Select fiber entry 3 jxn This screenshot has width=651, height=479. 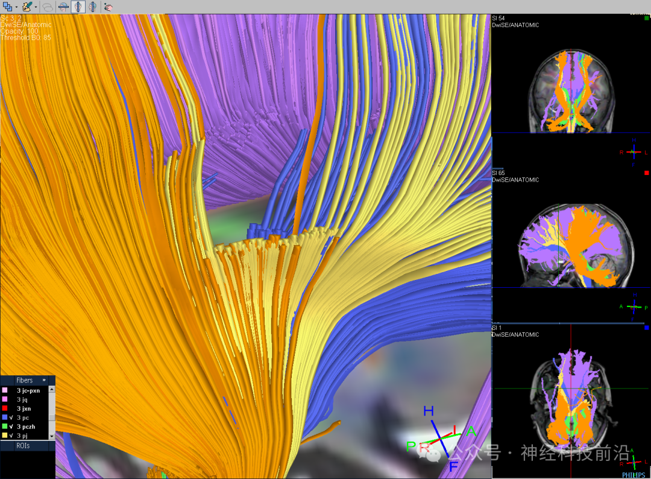point(24,409)
